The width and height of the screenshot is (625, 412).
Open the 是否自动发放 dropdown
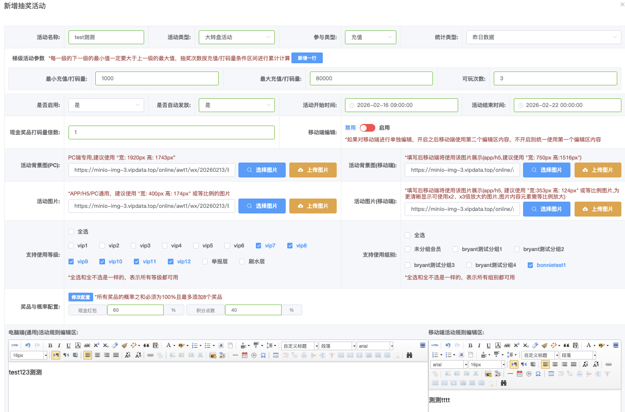(x=236, y=105)
